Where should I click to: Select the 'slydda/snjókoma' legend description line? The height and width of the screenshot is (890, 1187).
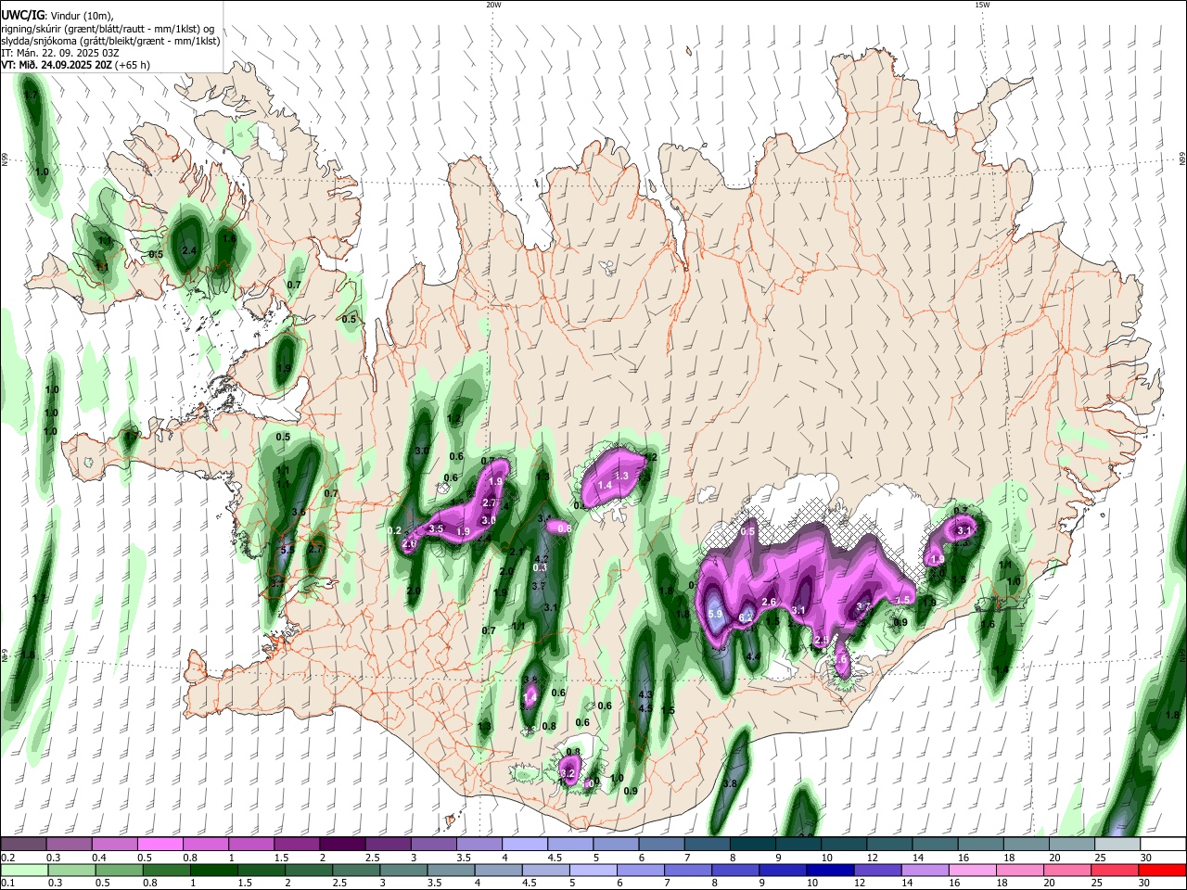[110, 41]
